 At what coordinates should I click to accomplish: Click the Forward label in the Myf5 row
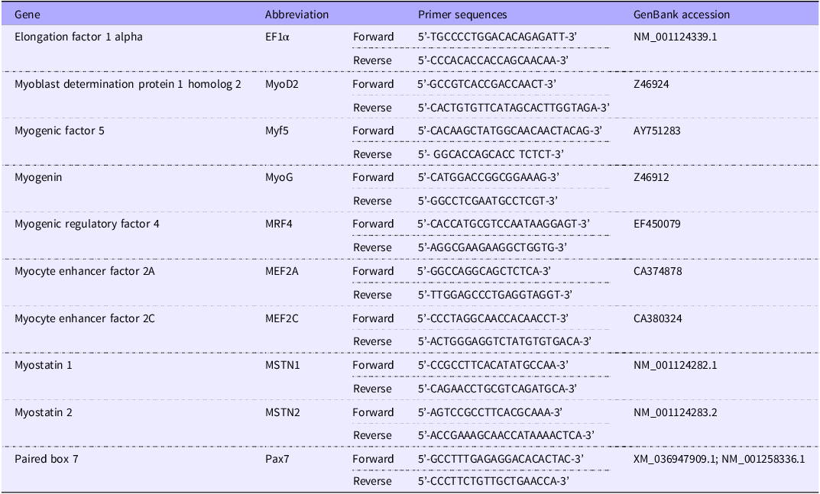pyautogui.click(x=373, y=131)
